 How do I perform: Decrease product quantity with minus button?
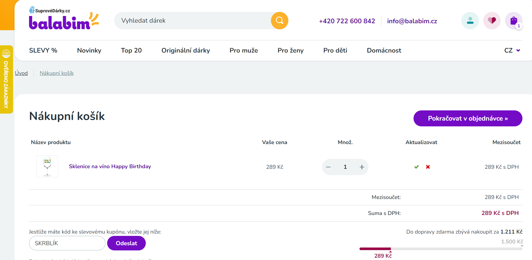point(328,167)
